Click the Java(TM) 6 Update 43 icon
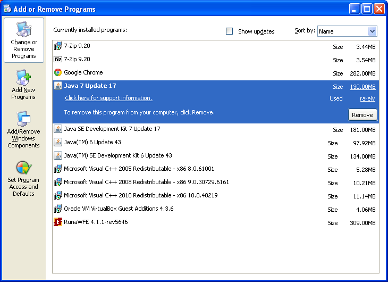Screen dimensions: 388x282 [58, 142]
